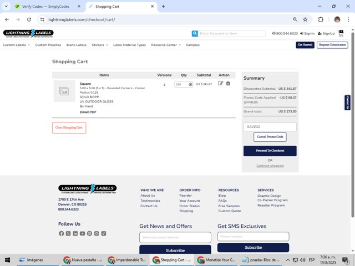Screen dimensions: 355x266
Task: Open the Windows Start menu
Action: (x=7, y=260)
